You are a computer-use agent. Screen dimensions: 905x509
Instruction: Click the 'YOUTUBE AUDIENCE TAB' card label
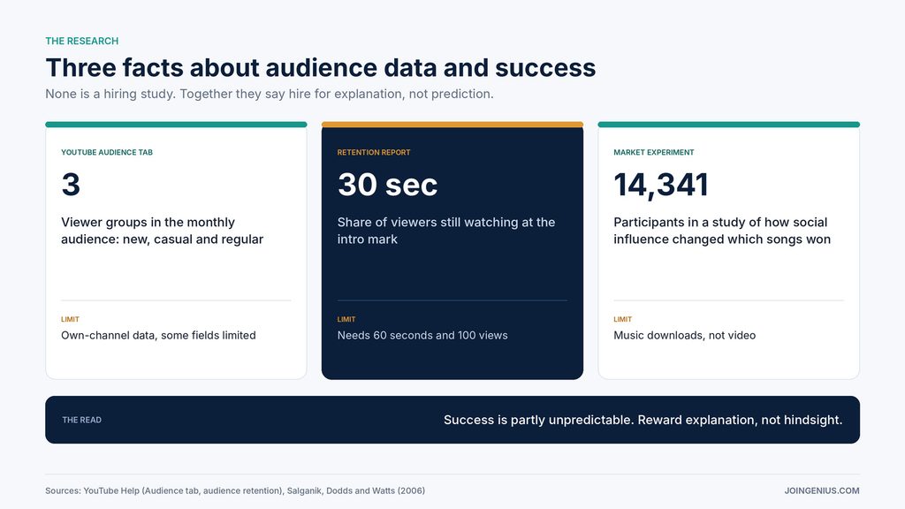click(107, 152)
